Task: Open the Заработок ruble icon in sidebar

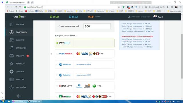Action: [11, 48]
